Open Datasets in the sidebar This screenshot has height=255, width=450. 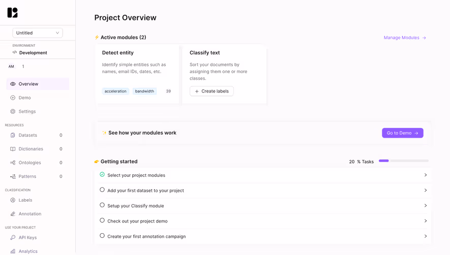tap(38, 135)
